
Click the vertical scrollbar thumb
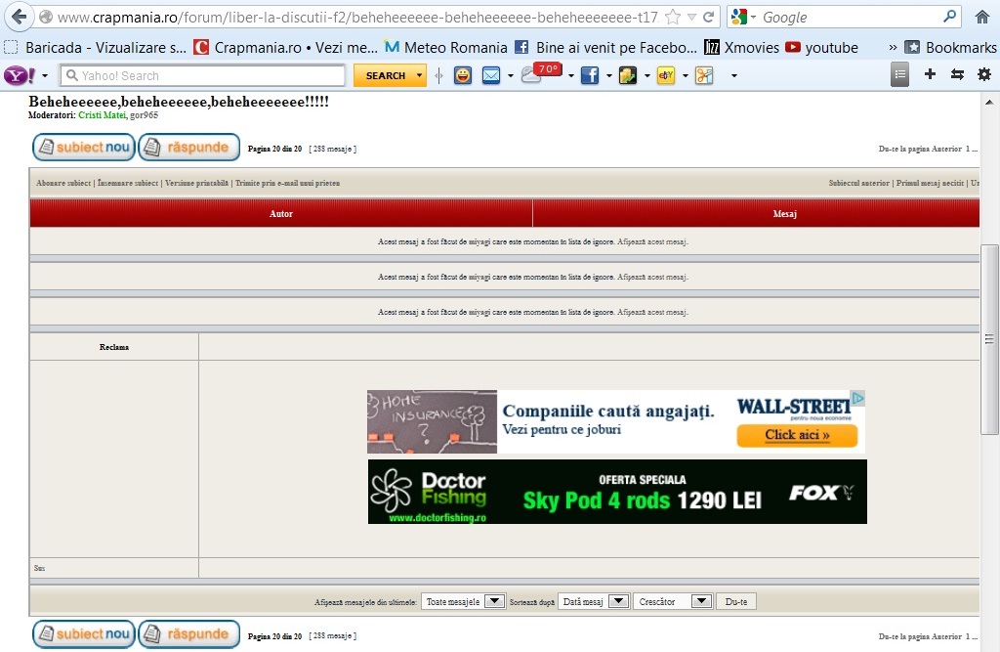click(989, 339)
